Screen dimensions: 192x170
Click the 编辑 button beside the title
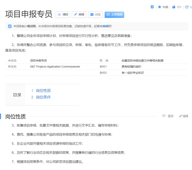(x=79, y=15)
